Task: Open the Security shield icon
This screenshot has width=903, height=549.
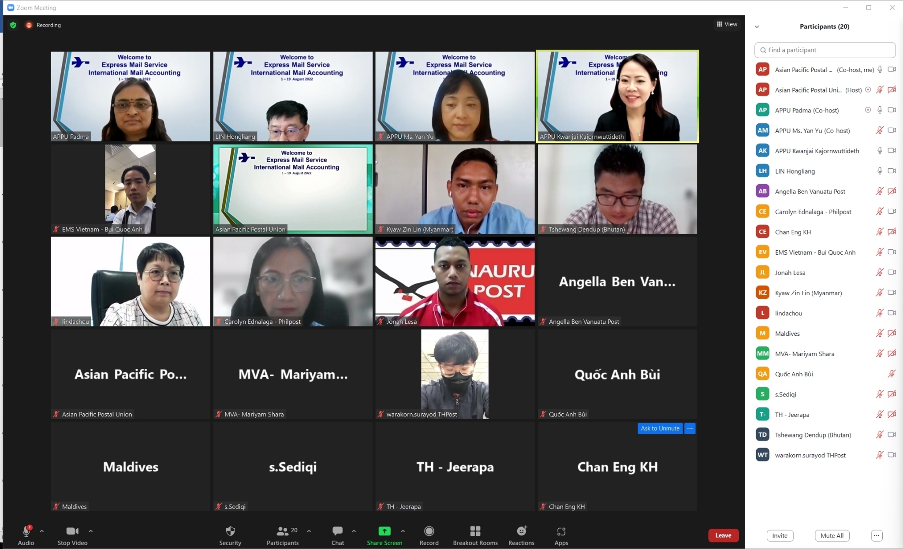Action: [230, 531]
